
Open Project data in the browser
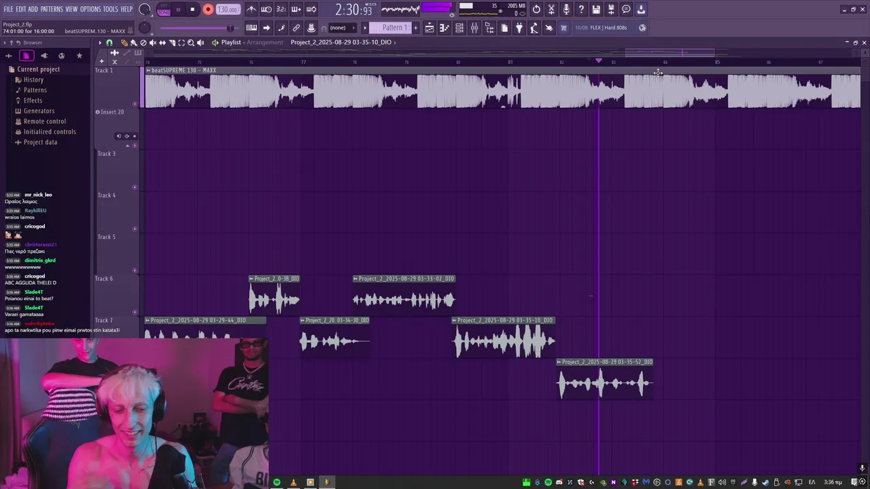point(40,142)
